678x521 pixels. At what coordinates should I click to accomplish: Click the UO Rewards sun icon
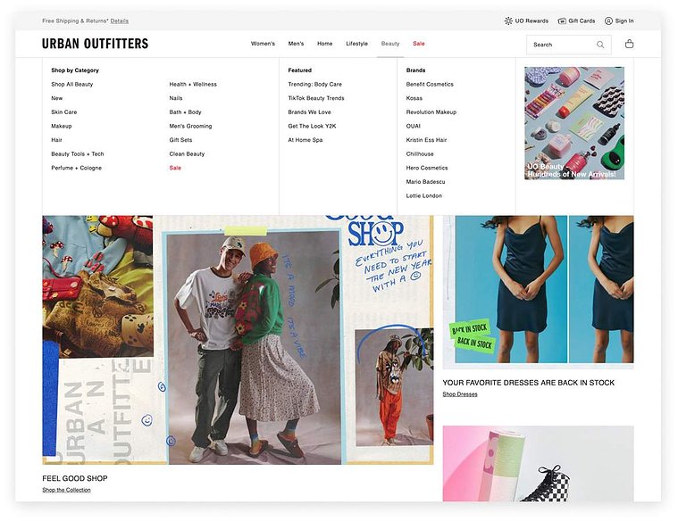[508, 21]
